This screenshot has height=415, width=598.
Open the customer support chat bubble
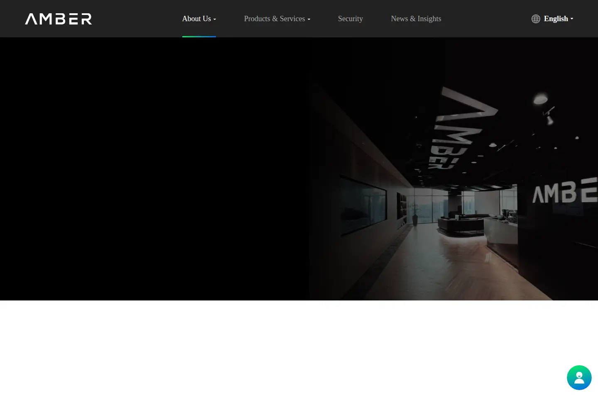tap(579, 378)
